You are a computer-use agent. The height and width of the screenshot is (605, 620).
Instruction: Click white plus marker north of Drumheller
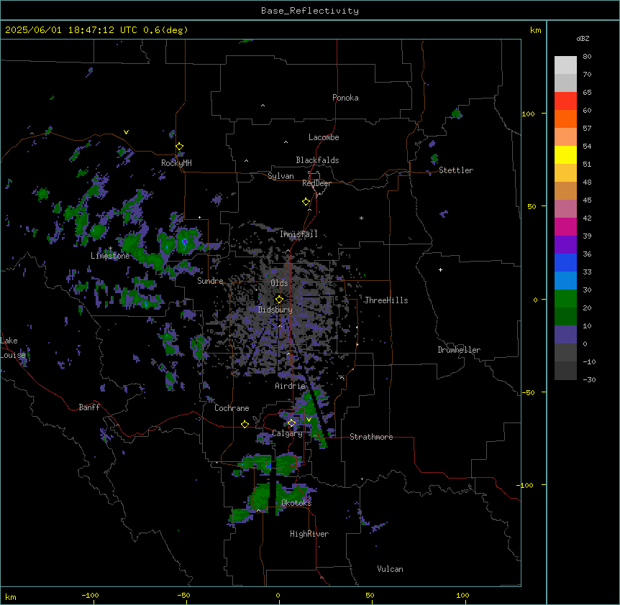pos(440,269)
